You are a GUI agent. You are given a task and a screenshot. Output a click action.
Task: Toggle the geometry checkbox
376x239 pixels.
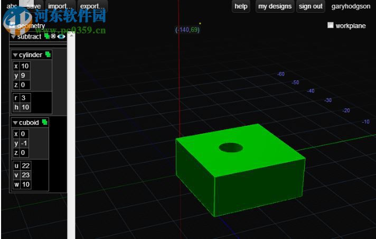click(12, 25)
